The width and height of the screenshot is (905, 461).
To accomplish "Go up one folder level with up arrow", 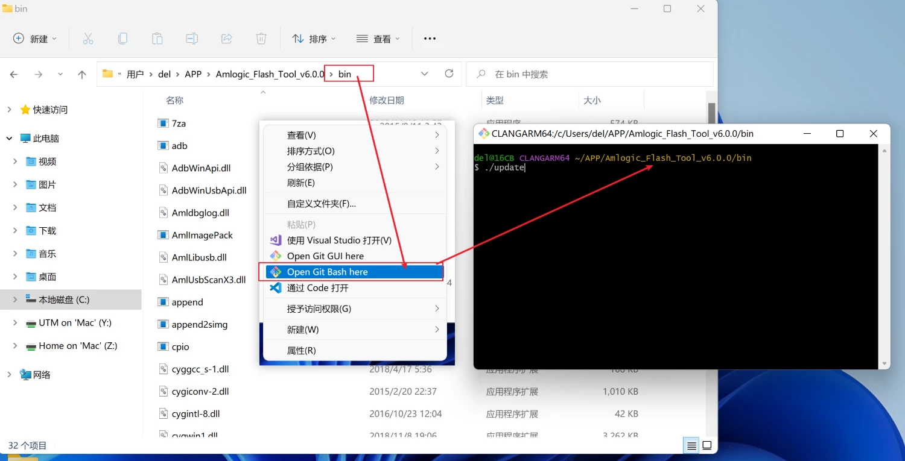I will [82, 74].
